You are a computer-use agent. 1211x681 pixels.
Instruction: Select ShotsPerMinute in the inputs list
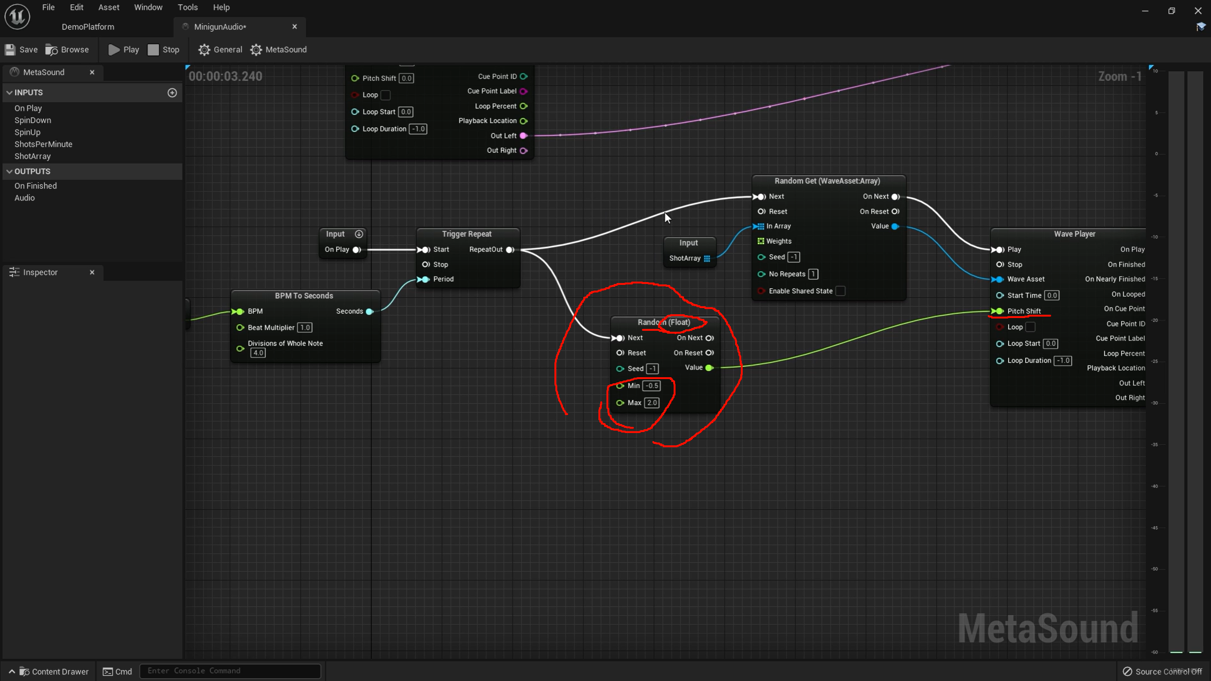tap(43, 144)
